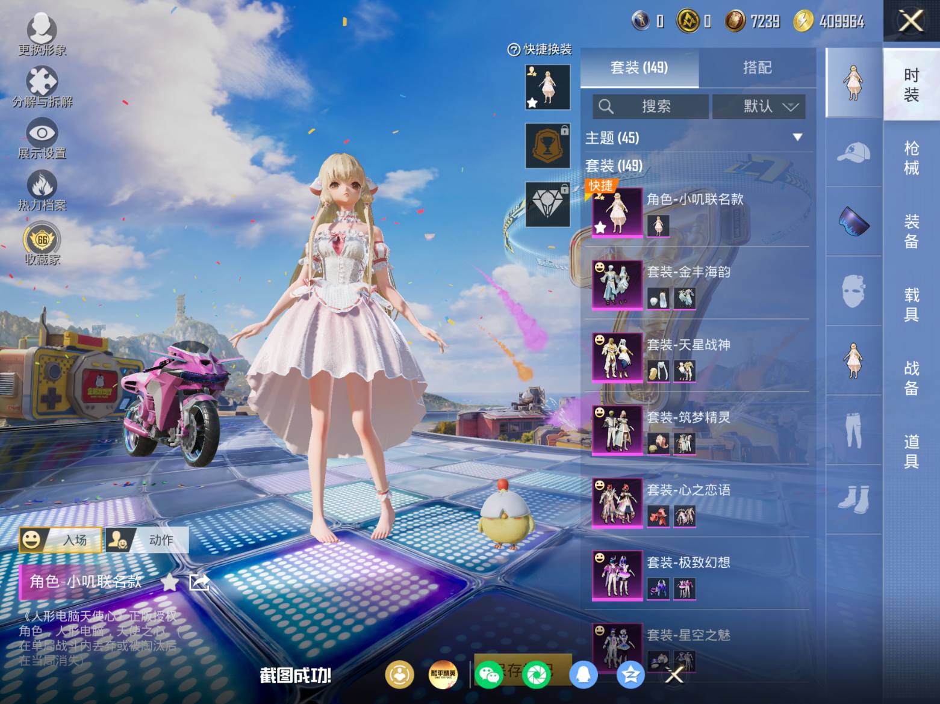
Task: Switch to the 装备 tab
Action: point(912,231)
